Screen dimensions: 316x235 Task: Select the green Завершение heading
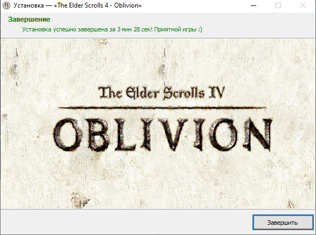[x=29, y=19]
